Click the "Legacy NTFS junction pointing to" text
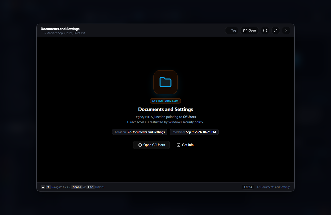 [158, 117]
